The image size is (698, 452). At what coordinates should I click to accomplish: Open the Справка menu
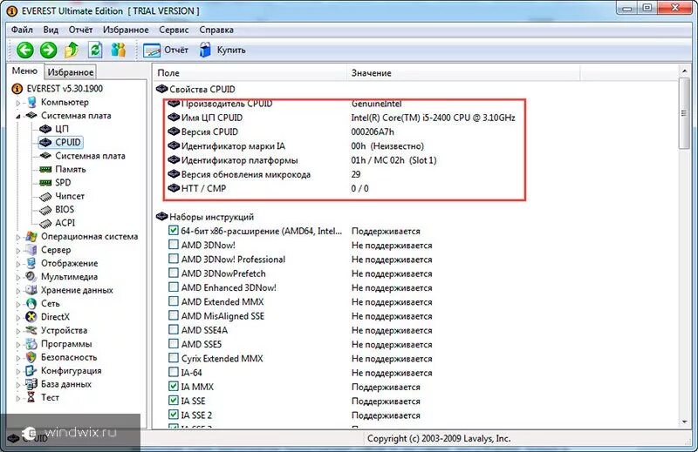(216, 30)
